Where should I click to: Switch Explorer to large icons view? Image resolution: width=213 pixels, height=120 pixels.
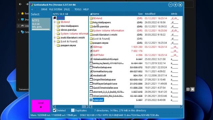click(192, 89)
